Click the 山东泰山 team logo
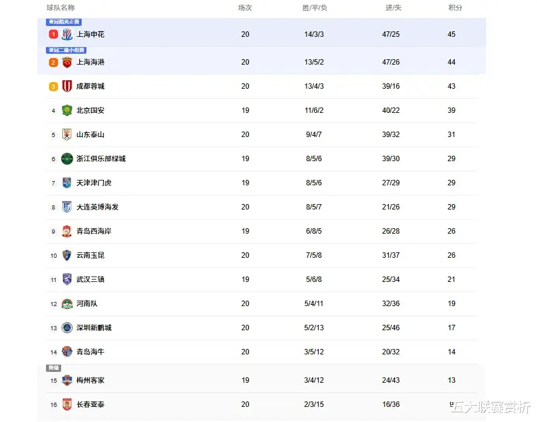537x422 pixels. (x=67, y=135)
